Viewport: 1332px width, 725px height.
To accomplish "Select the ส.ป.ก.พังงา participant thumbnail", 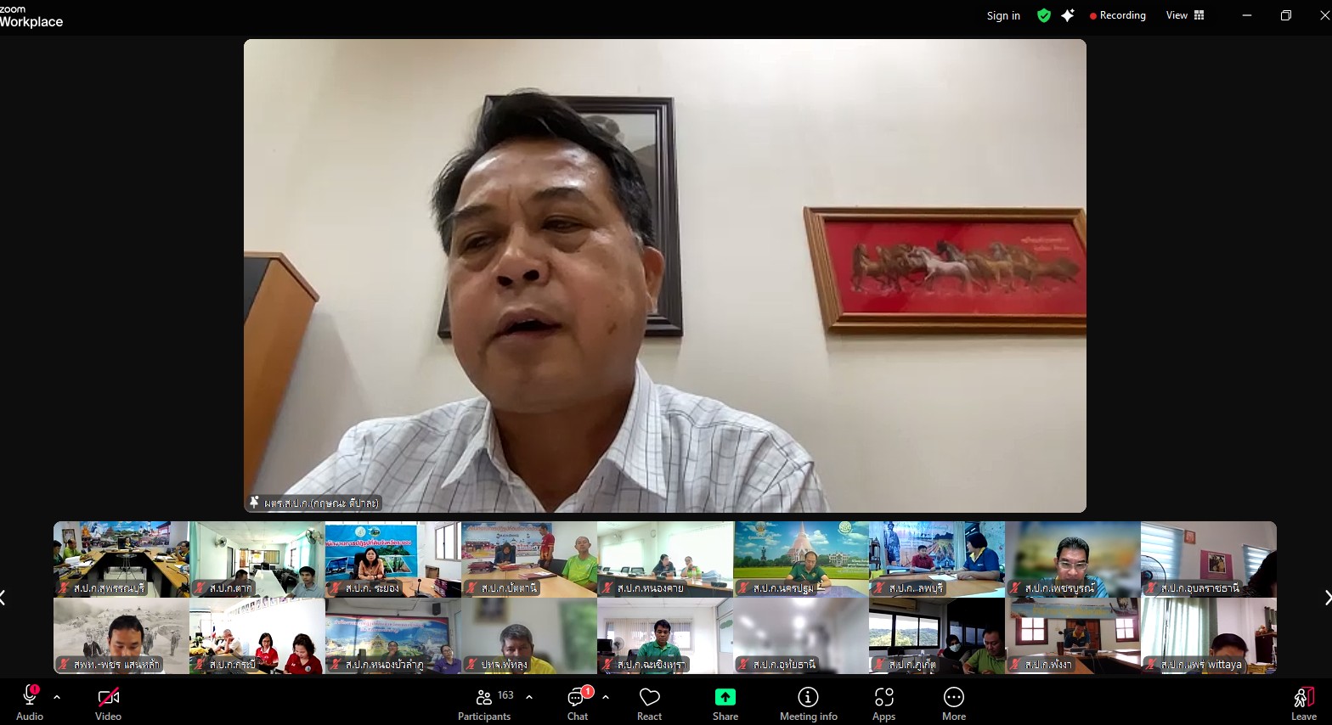I will coord(1073,636).
